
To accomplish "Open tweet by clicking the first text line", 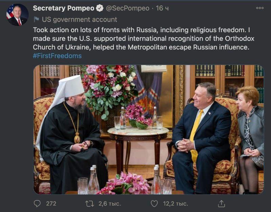I will click(141, 30).
